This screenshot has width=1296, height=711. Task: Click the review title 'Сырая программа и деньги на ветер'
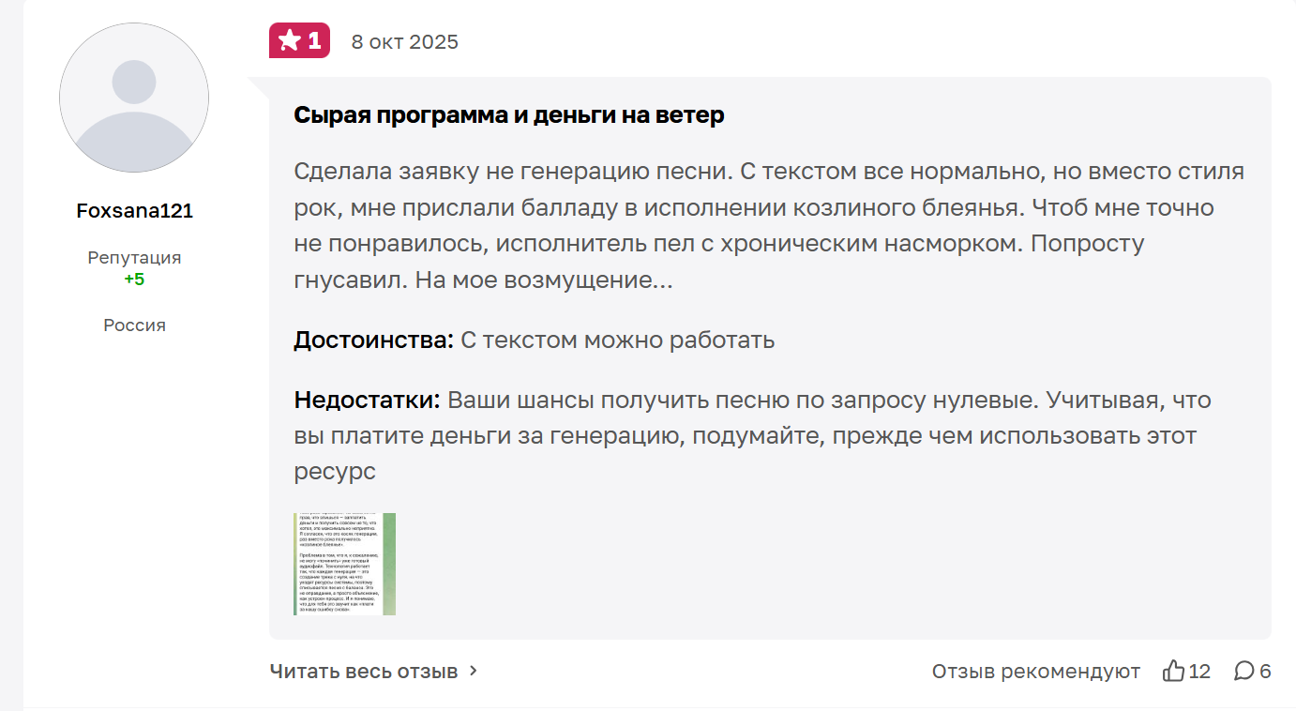click(x=508, y=114)
